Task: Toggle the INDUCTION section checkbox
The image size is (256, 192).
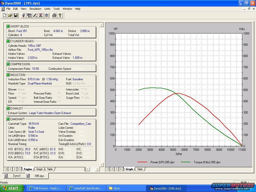Action: click(8, 75)
